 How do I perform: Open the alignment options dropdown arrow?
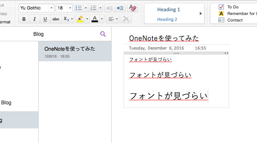click(117, 19)
